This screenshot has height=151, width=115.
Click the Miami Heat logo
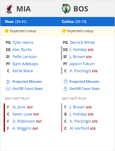[10, 9]
